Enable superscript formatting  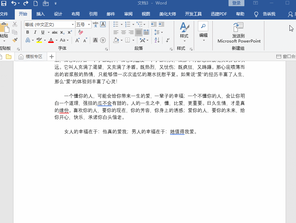point(70,32)
